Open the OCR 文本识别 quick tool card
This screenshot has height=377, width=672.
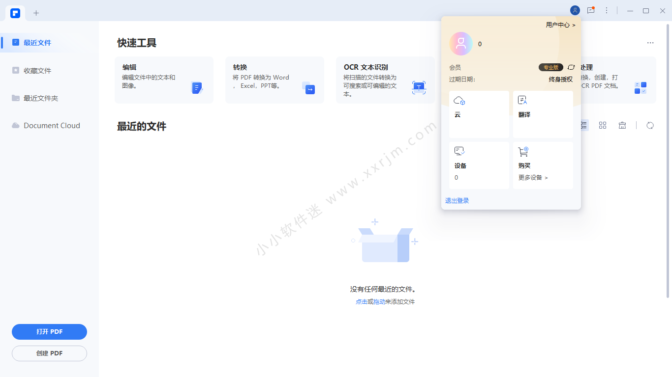385,80
